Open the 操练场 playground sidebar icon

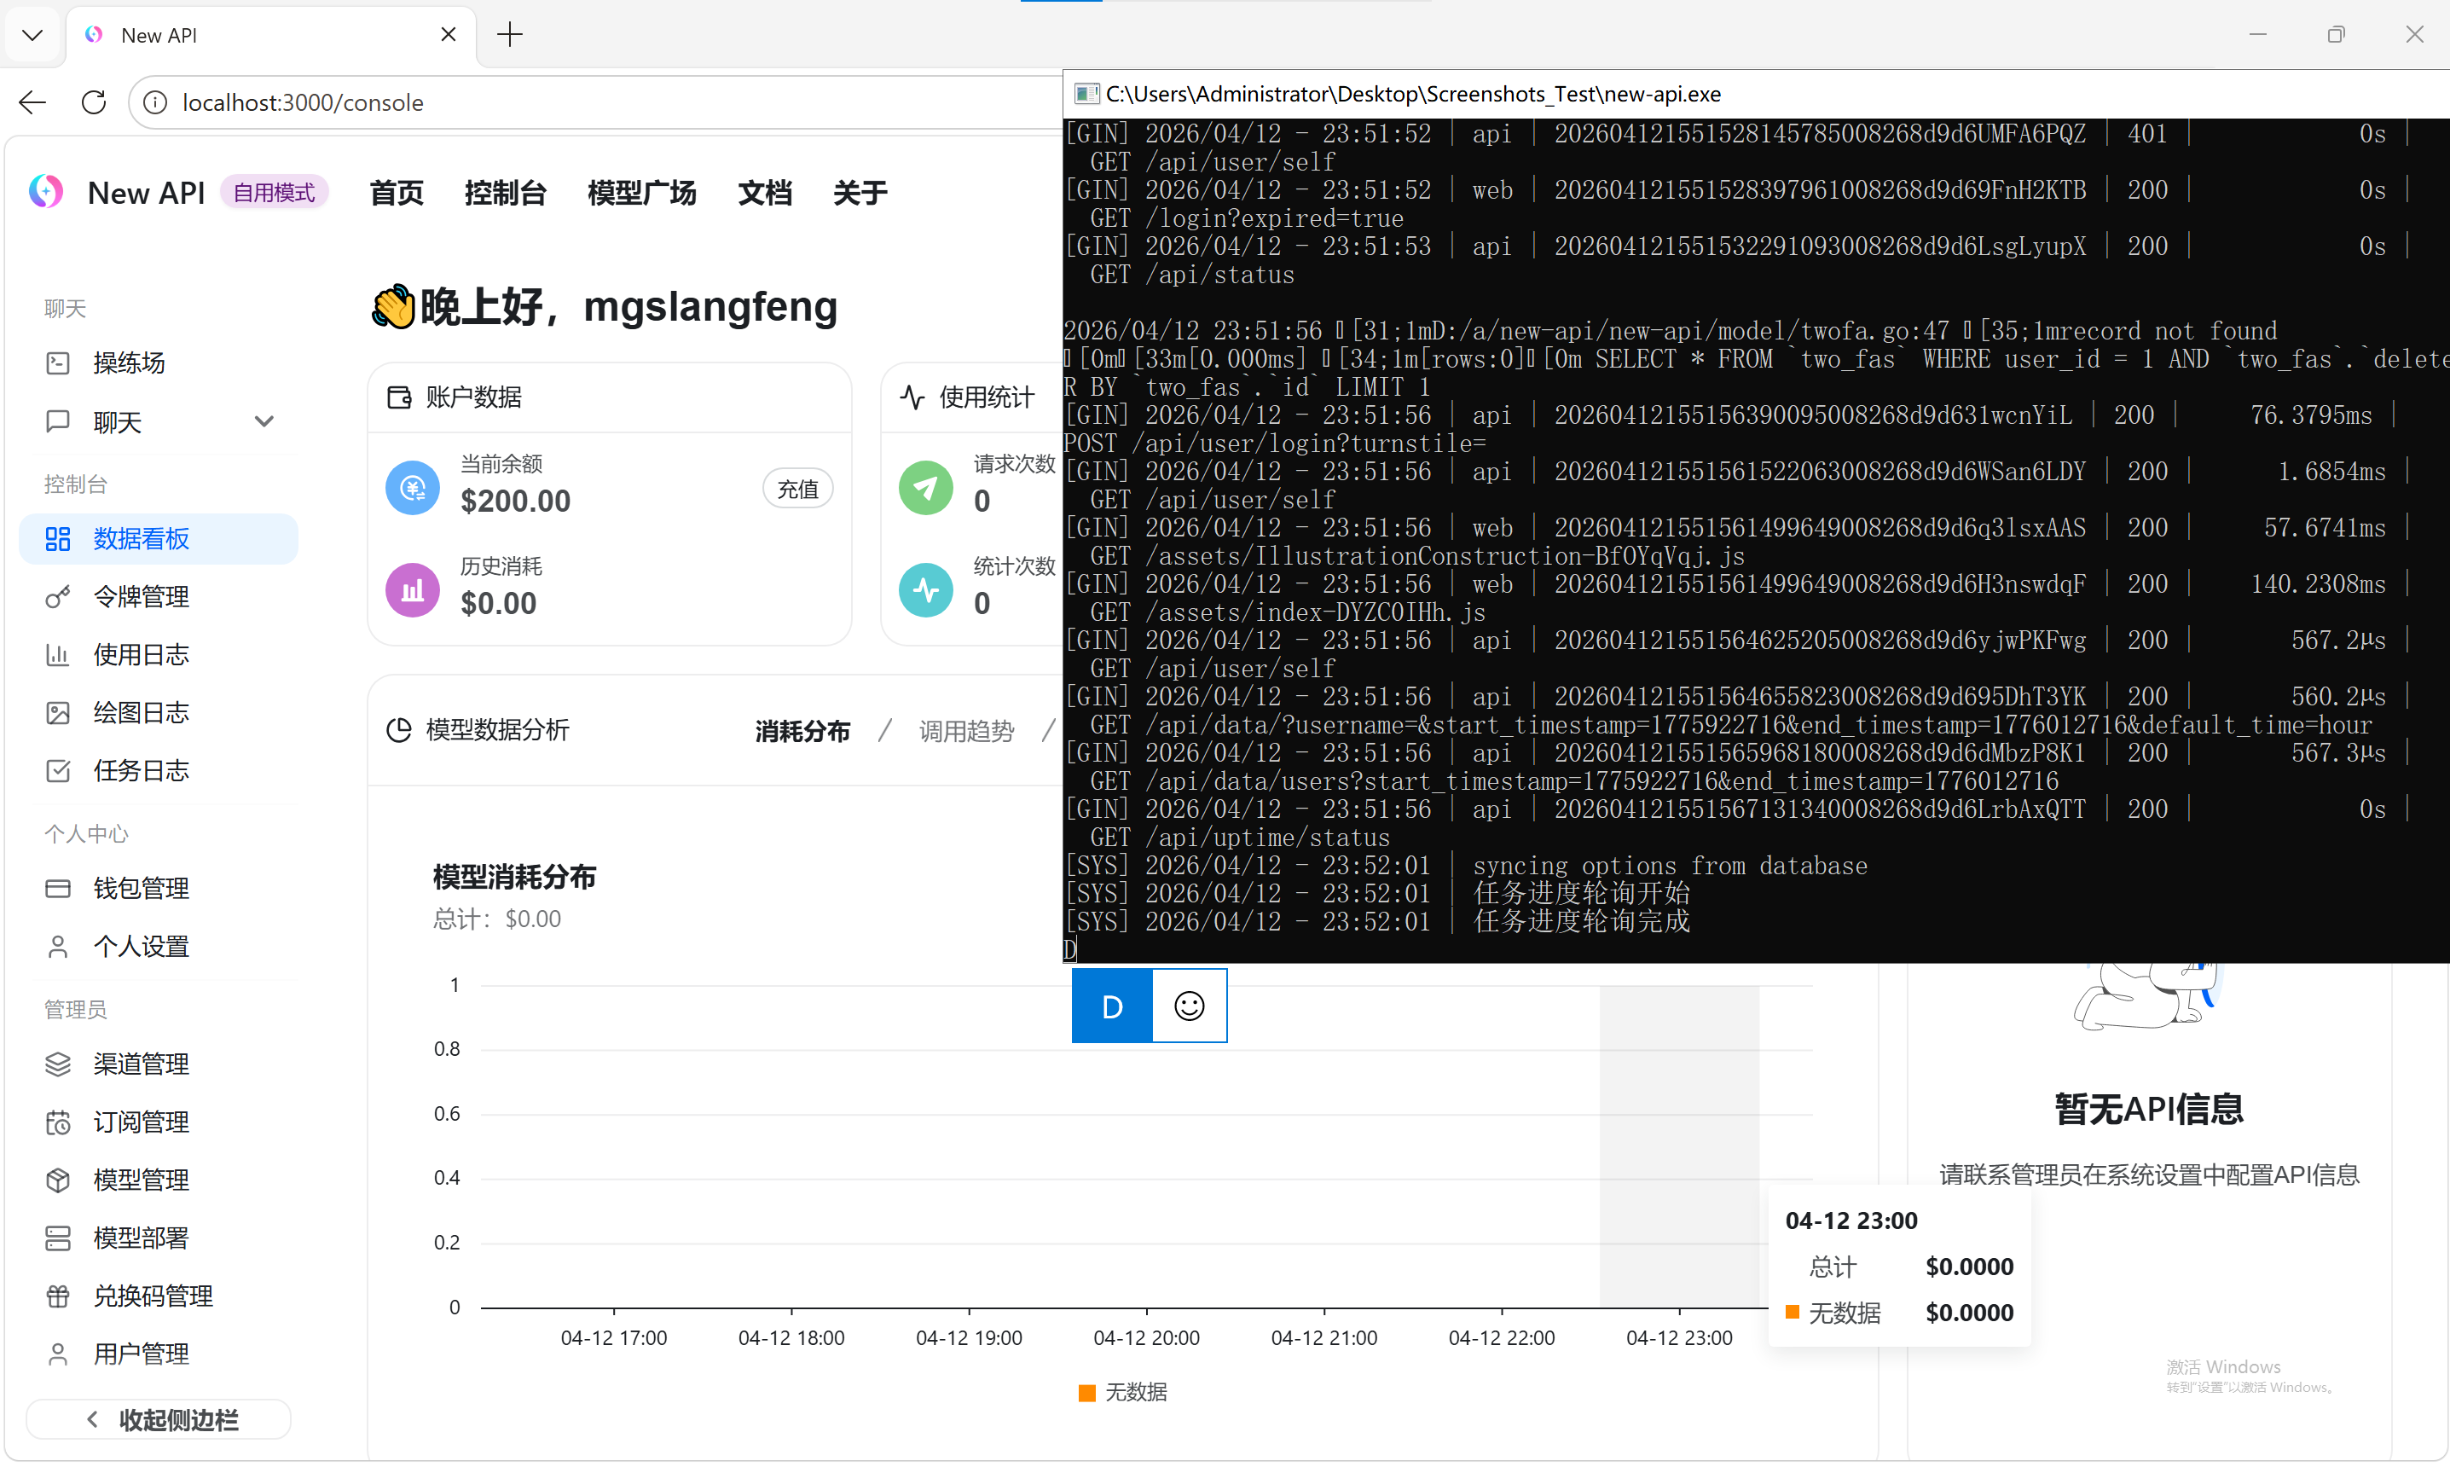pyautogui.click(x=57, y=364)
